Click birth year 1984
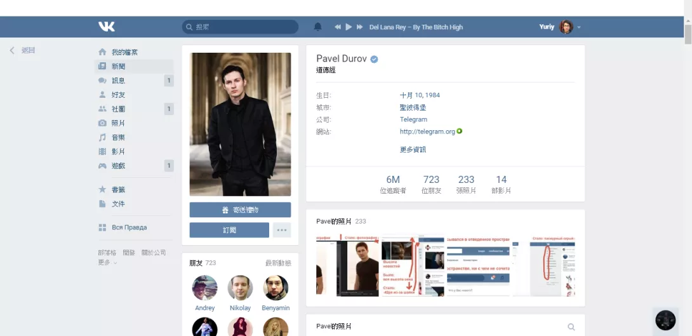Screen dimensions: 692x336 [432, 95]
